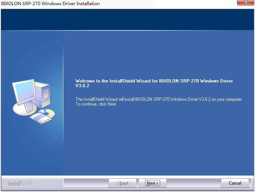Click the Next button to continue
This screenshot has height=192, width=255.
[x=152, y=183]
